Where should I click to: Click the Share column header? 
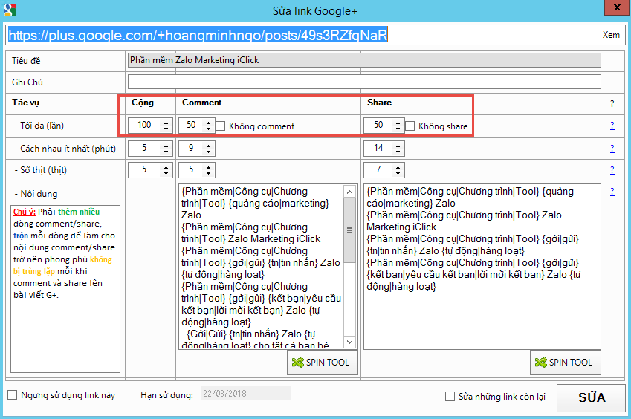[x=379, y=103]
